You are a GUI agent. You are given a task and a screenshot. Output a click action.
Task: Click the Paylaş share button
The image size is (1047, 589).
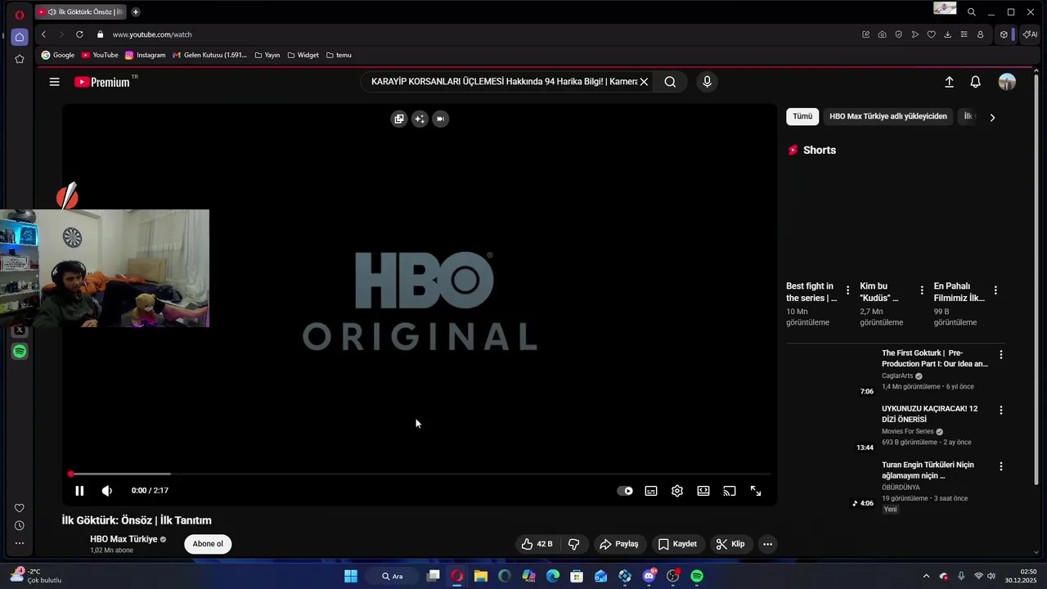click(x=619, y=544)
